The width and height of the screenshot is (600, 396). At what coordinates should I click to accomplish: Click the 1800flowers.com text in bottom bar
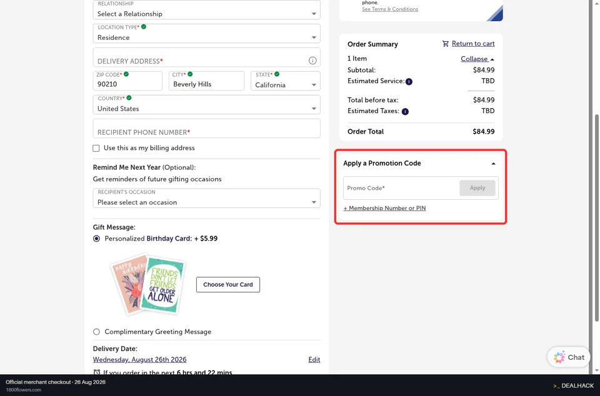(x=23, y=390)
